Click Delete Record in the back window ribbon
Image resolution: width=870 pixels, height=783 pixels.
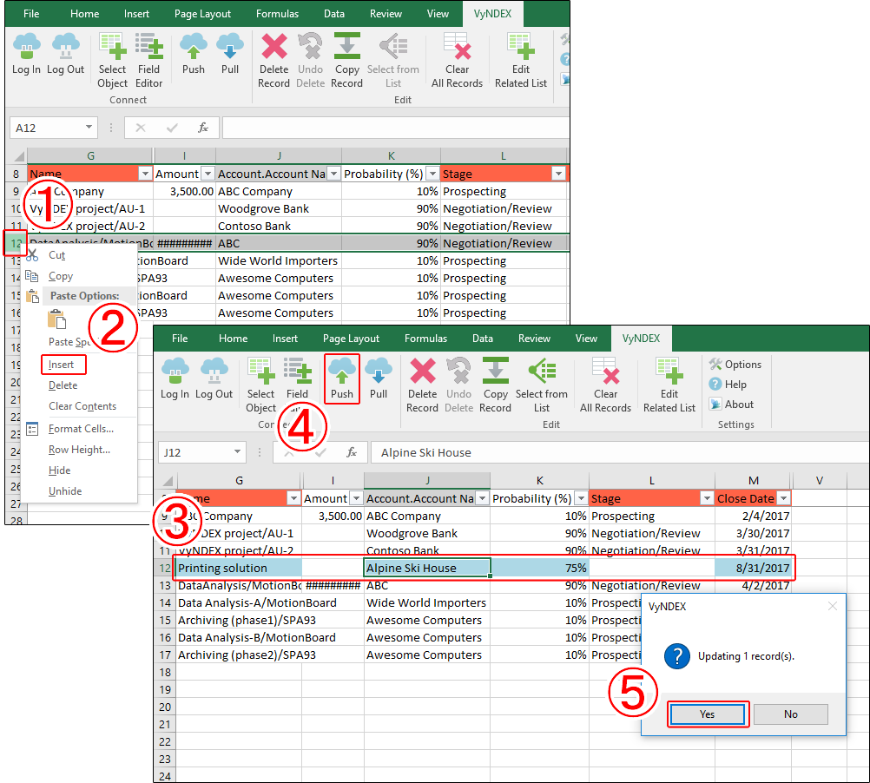pos(274,61)
